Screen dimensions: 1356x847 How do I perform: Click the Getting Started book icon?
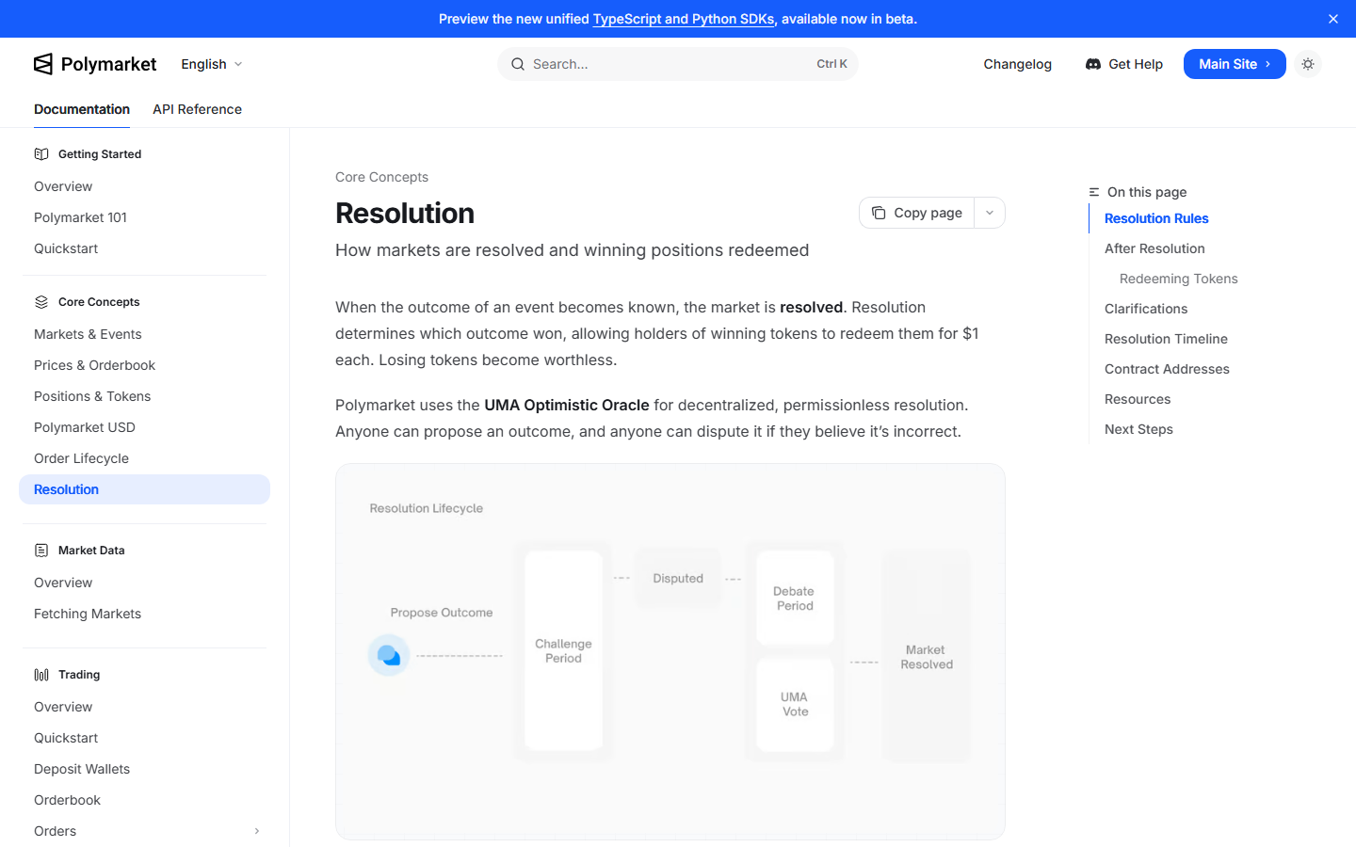click(x=41, y=154)
